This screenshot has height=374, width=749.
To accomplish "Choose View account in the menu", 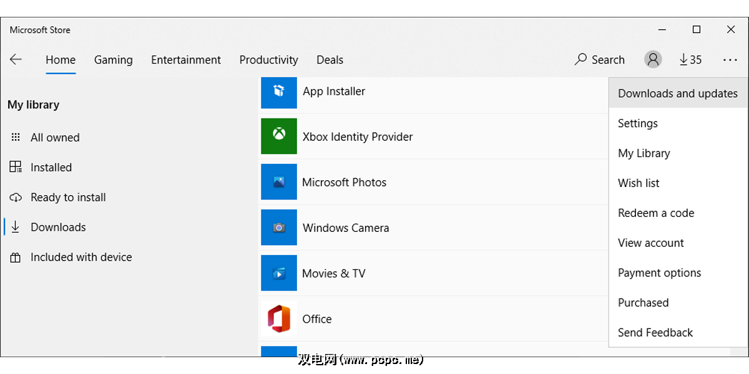I will point(678,243).
